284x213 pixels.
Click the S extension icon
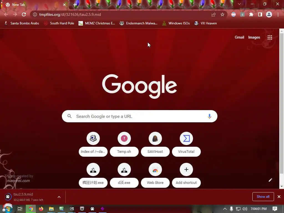point(242,14)
